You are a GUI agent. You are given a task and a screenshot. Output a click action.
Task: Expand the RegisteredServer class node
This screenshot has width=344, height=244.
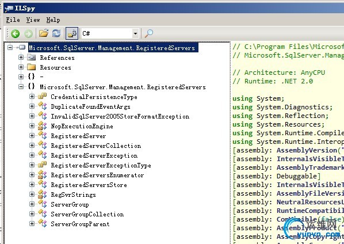[x=32, y=136]
